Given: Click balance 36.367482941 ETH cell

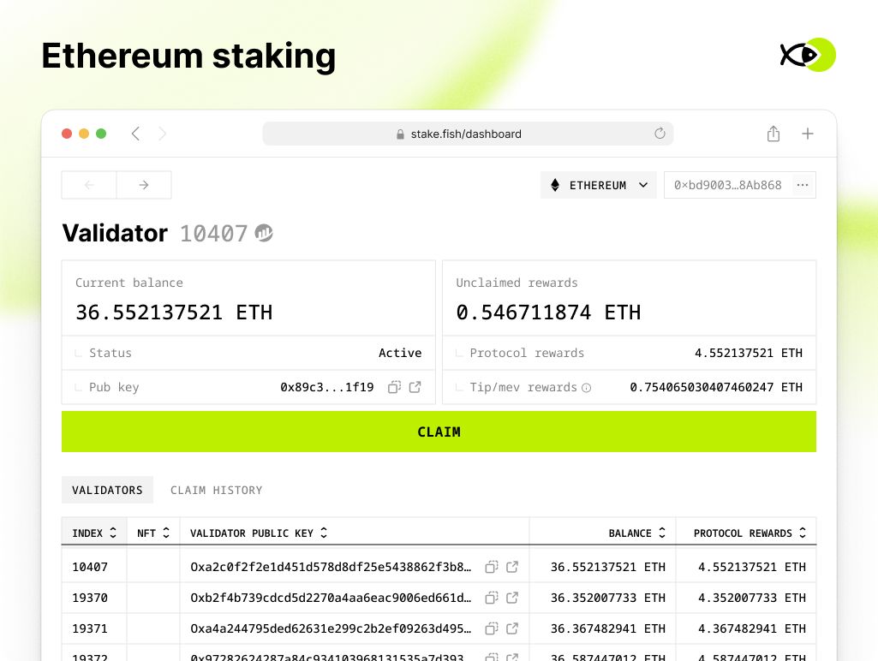Looking at the screenshot, I should click(607, 628).
